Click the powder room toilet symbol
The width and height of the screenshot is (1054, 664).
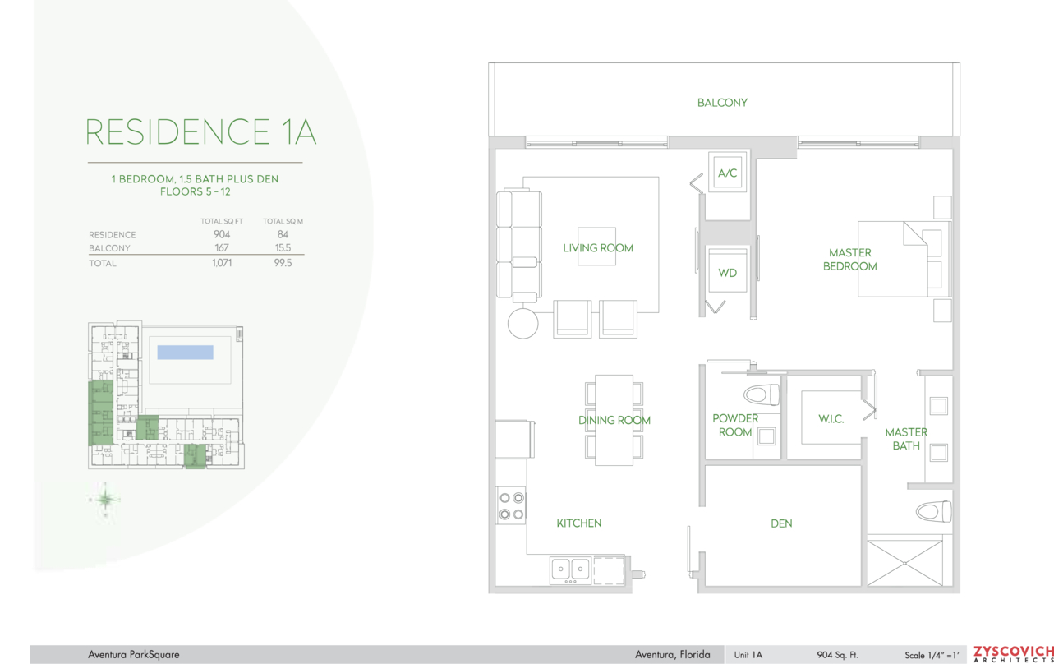[x=762, y=395]
